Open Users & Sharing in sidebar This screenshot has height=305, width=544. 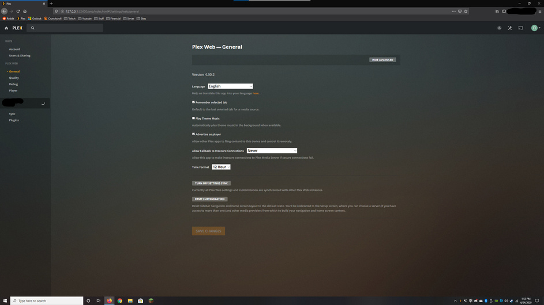pos(20,55)
